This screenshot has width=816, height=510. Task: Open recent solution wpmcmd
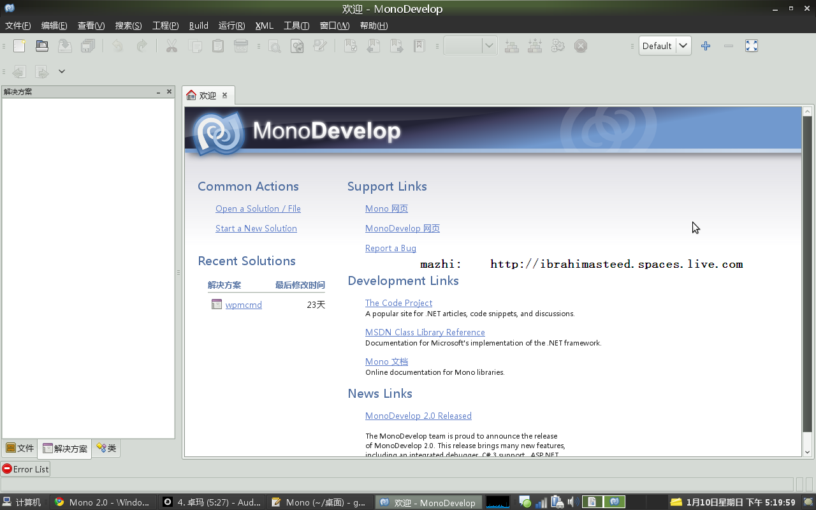[244, 305]
